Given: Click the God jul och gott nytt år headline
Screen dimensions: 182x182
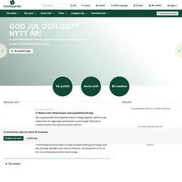Looking at the screenshot, I should coord(44,30).
